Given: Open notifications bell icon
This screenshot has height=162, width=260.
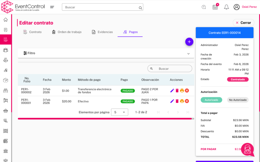Looking at the screenshot, I should (x=226, y=7).
